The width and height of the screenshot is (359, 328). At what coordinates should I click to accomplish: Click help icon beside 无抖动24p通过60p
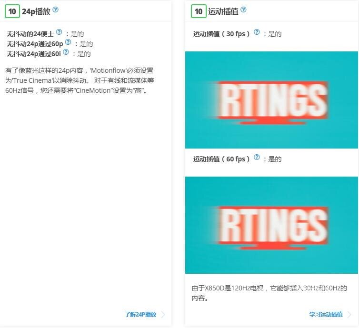click(68, 42)
